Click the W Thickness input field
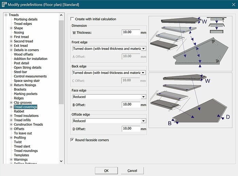 [131, 32]
